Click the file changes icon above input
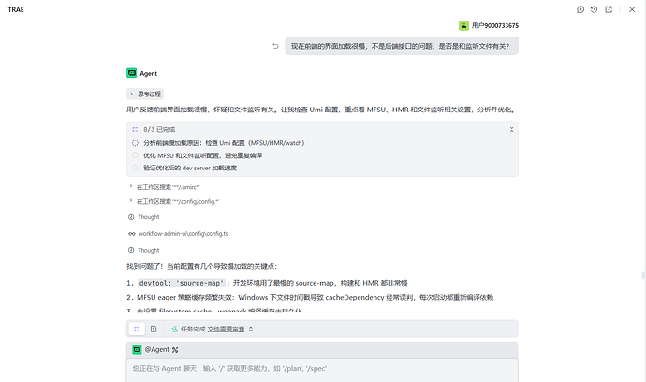 point(154,329)
